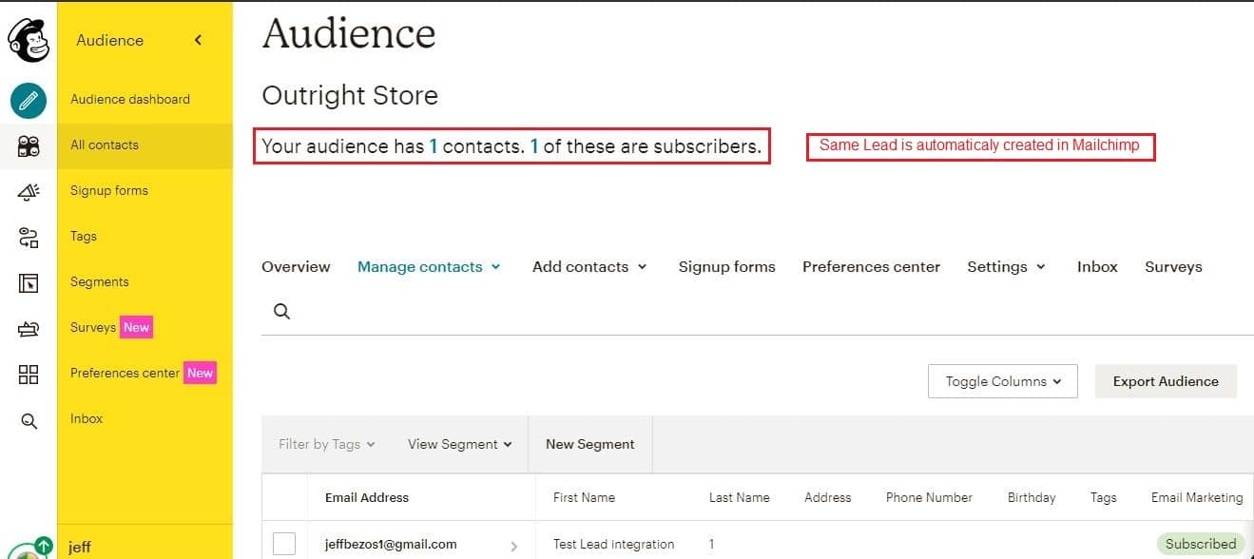The image size is (1254, 559).
Task: Click the New Segment button
Action: [590, 444]
